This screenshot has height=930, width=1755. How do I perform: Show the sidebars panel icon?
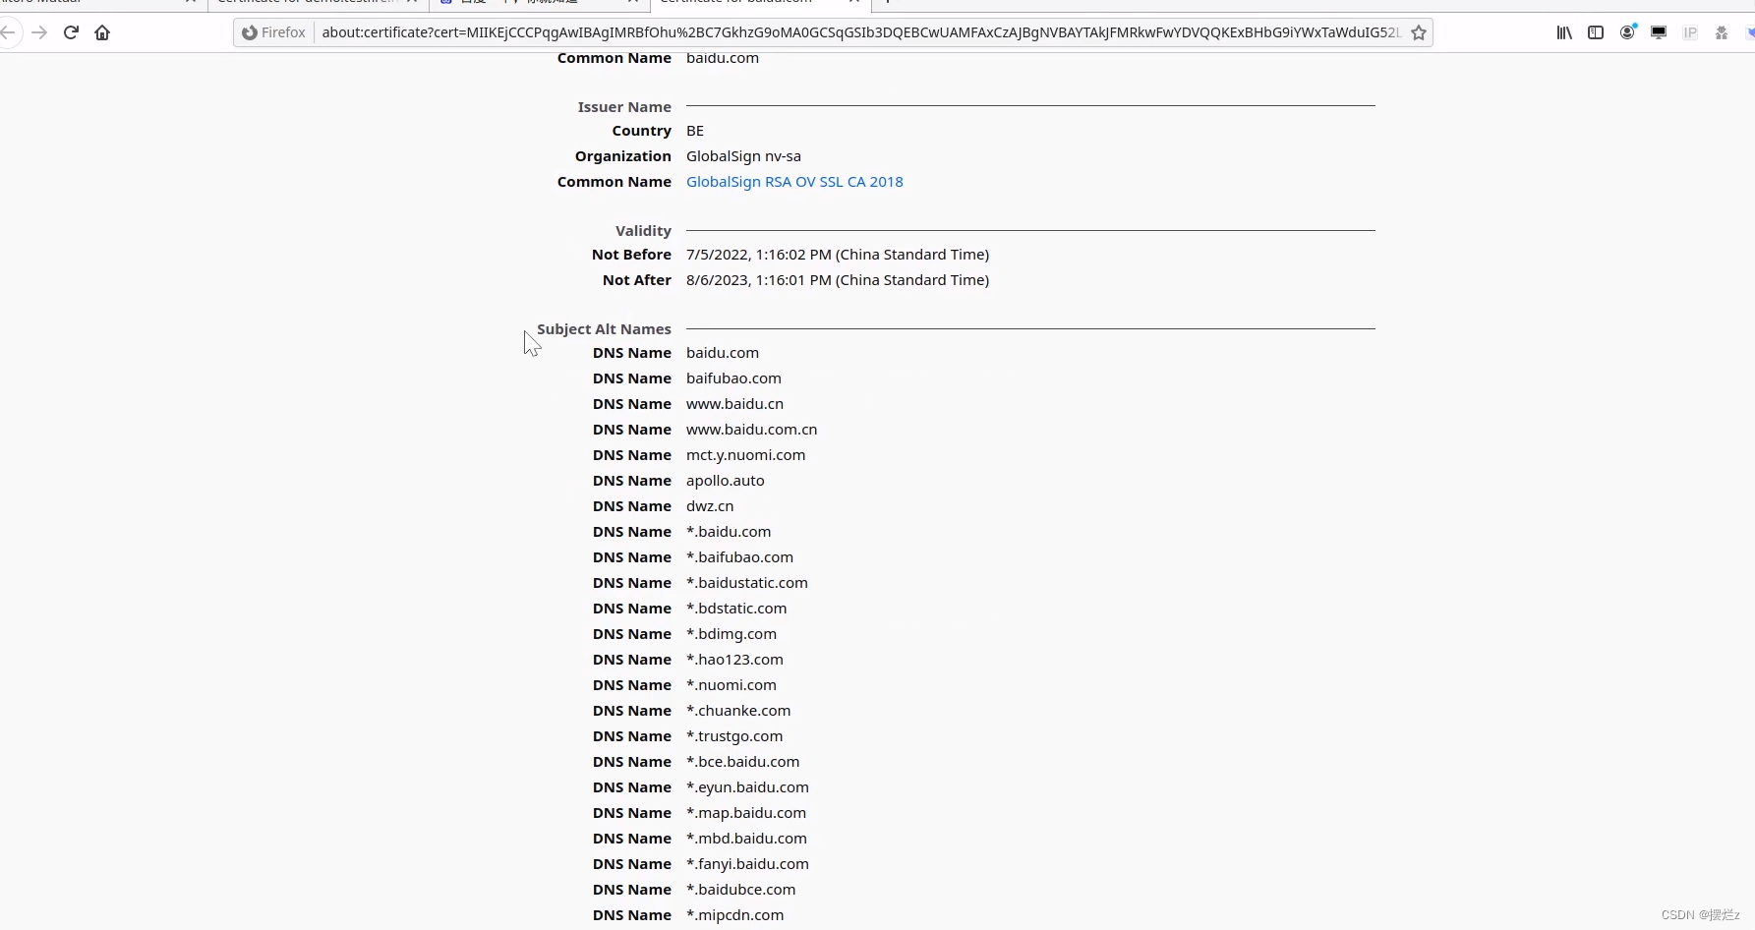click(1596, 32)
